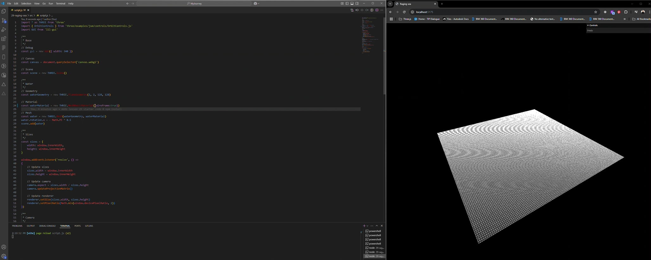Collapse the lil-gui Controls folder

point(618,25)
